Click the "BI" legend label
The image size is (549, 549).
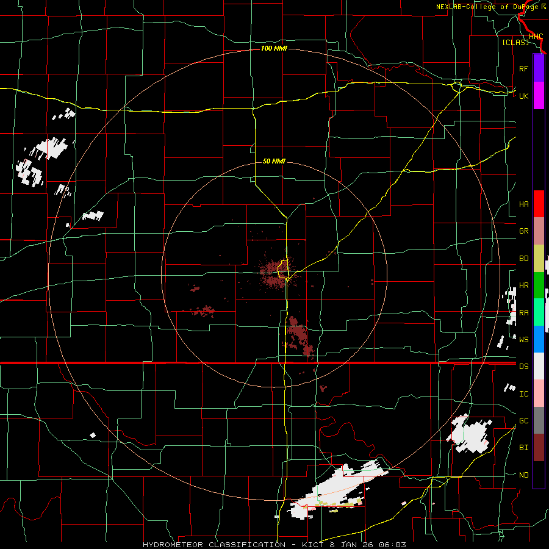[x=523, y=448]
